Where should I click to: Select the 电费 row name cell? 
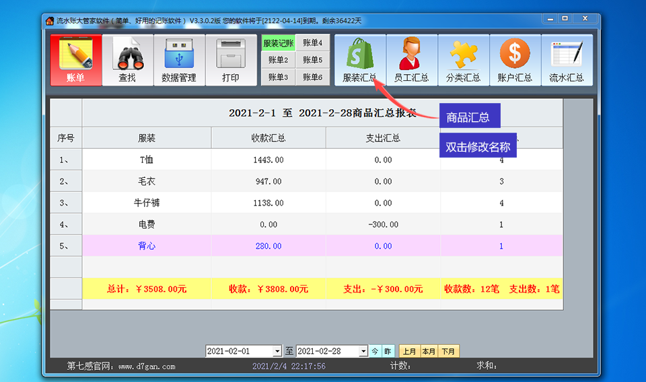coord(147,224)
